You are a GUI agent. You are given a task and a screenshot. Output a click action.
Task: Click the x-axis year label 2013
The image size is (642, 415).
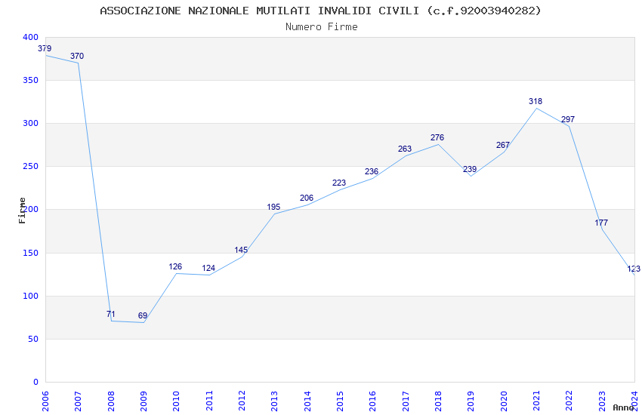click(x=275, y=401)
